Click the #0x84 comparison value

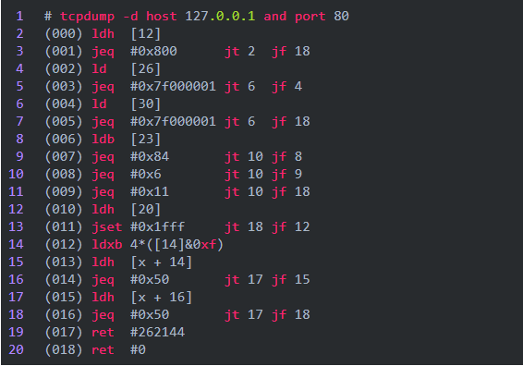click(150, 156)
